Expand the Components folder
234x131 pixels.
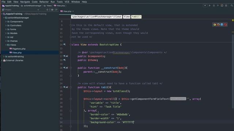6,21
